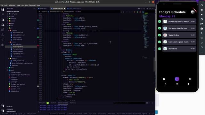The height and width of the screenshot is (115, 205).
Task: Rotate emulator right icon
Action: click(x=202, y=24)
